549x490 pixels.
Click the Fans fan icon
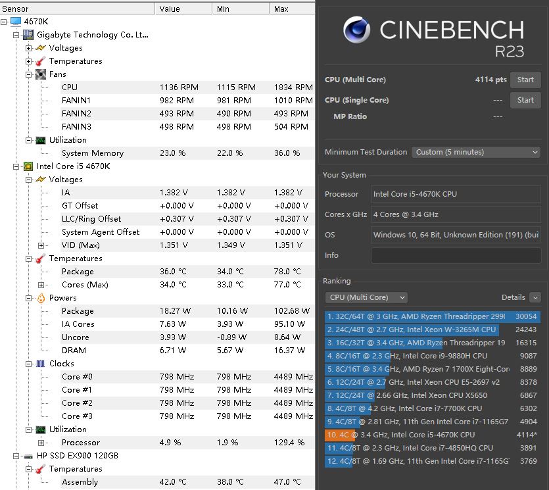click(x=41, y=74)
